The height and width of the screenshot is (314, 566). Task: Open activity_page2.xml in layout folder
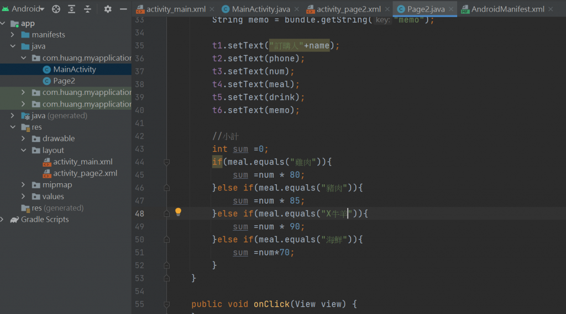coord(85,173)
